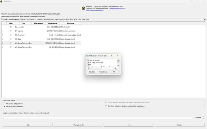Select the Windows Recovery Env 1073 MB row
The height and width of the screenshot is (129, 207).
(41, 43)
